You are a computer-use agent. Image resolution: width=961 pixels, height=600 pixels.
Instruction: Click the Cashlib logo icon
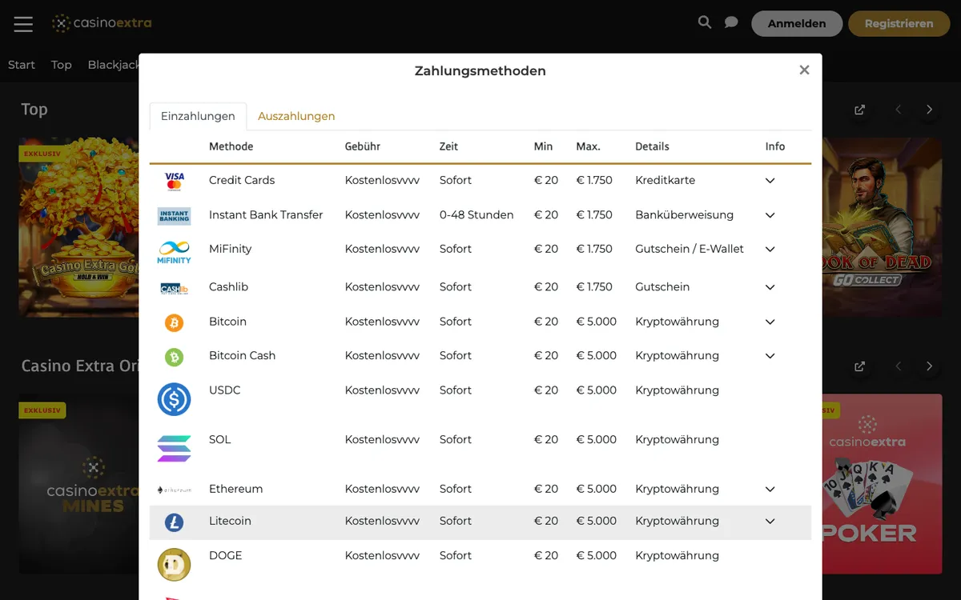tap(174, 288)
